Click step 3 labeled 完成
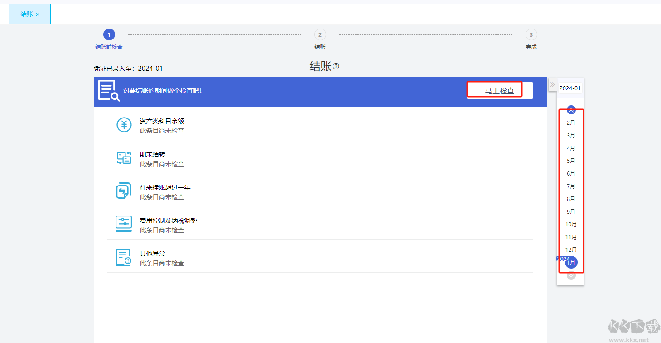The height and width of the screenshot is (343, 661). pos(531,34)
